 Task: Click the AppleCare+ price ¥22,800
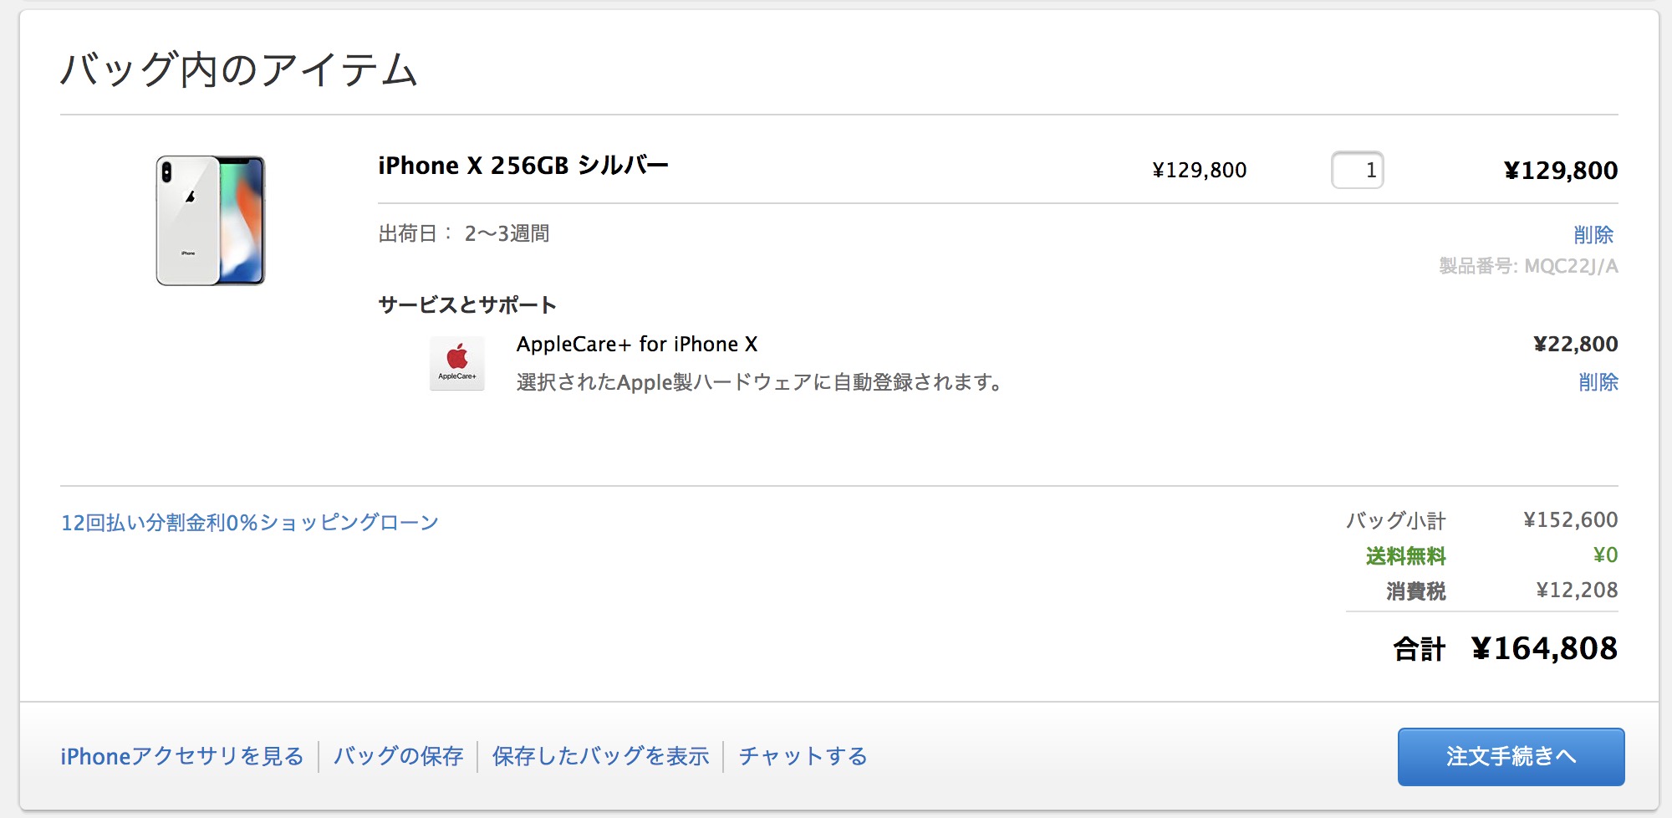tap(1575, 344)
